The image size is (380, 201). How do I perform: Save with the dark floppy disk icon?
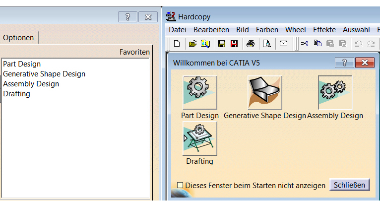pos(222,44)
